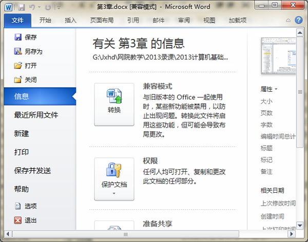Screen dimensions: 308x242
Task: Click the 打开 Open text entry
Action: (31, 66)
